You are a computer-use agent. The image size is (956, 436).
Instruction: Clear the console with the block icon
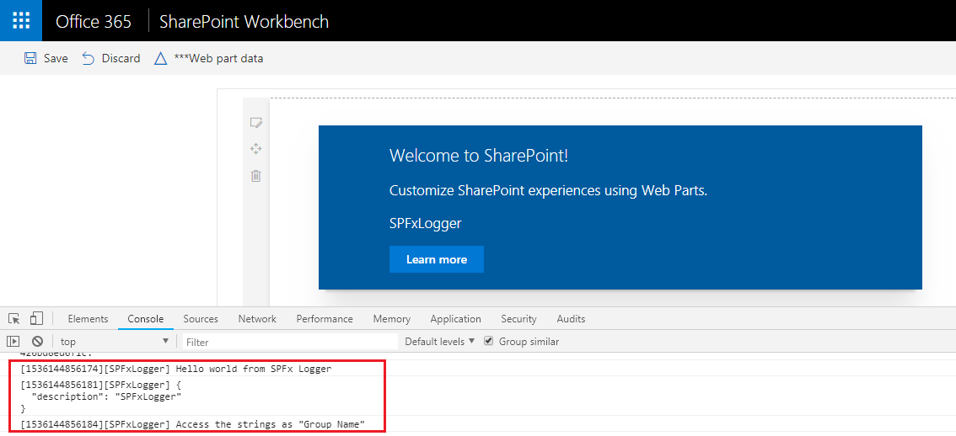click(x=37, y=342)
